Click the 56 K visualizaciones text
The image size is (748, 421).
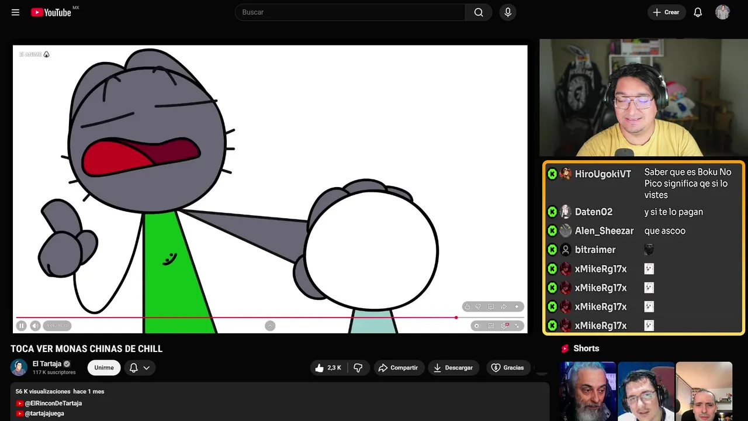click(43, 391)
